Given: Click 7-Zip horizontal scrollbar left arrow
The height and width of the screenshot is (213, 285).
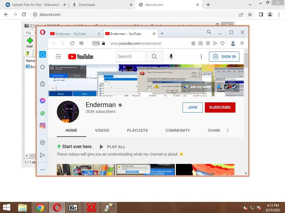Looking at the screenshot, I should pos(27,156).
